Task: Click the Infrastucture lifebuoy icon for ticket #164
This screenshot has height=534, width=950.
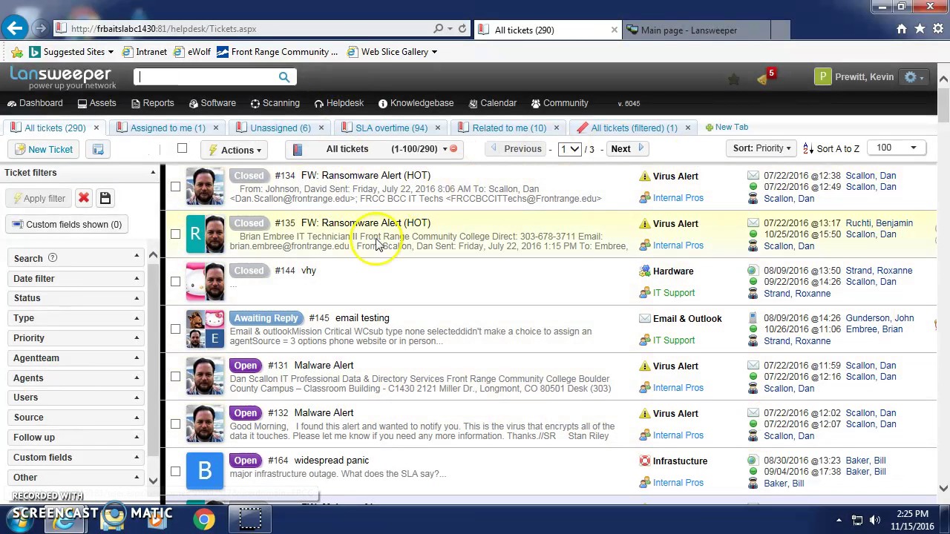Action: (644, 461)
